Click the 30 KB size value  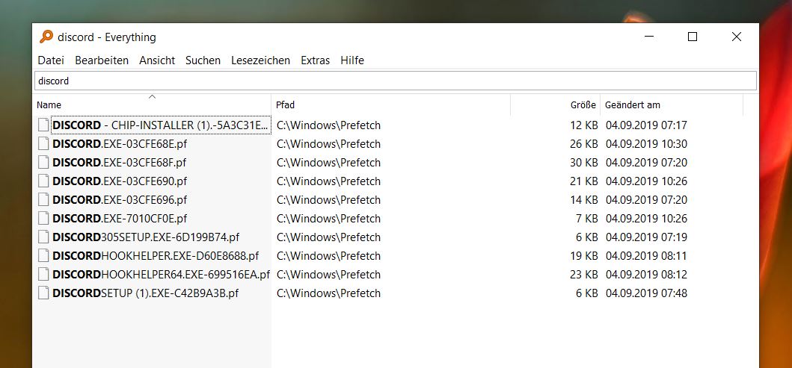coord(584,162)
